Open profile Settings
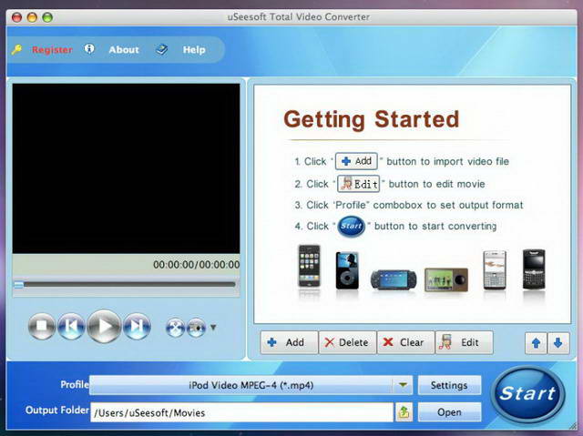Image resolution: width=583 pixels, height=436 pixels. click(449, 385)
